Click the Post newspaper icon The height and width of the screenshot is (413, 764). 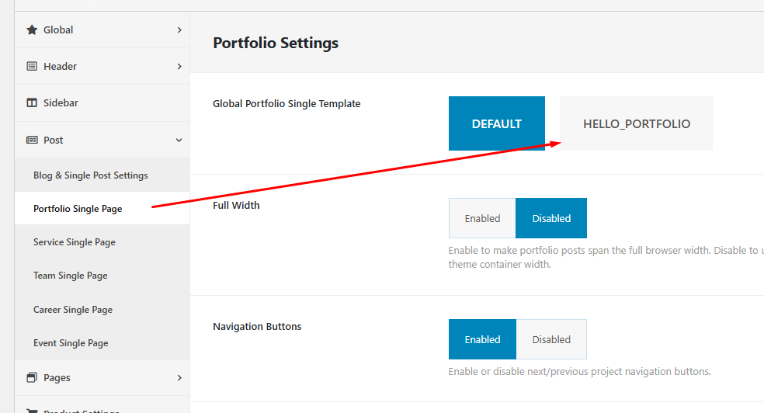pyautogui.click(x=32, y=141)
